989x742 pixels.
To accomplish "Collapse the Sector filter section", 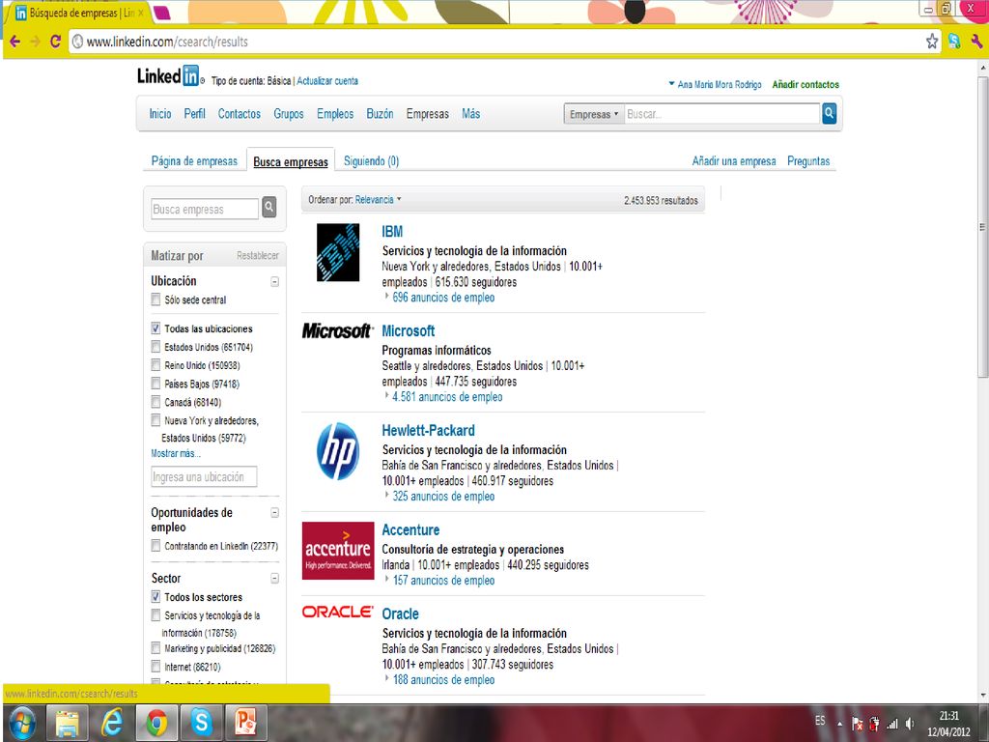I will pyautogui.click(x=275, y=578).
